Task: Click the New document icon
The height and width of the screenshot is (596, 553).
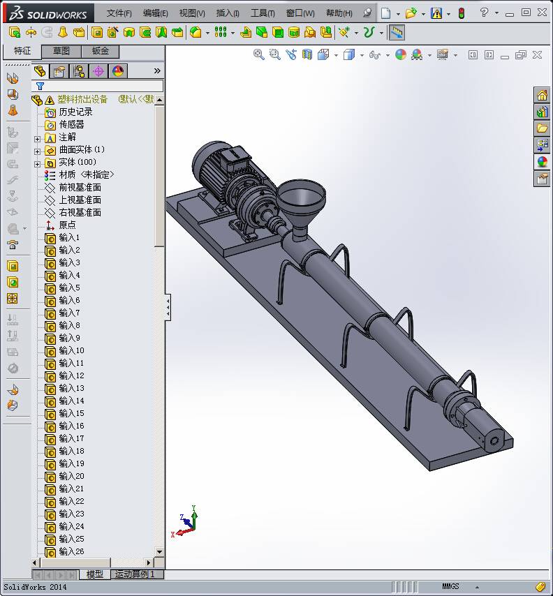Action: click(x=385, y=13)
